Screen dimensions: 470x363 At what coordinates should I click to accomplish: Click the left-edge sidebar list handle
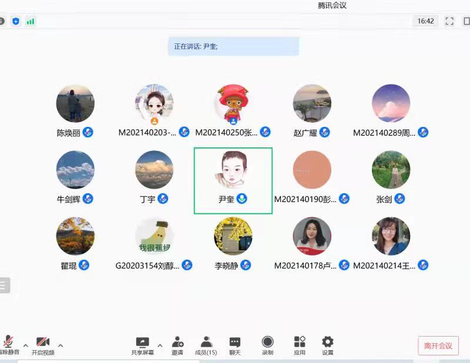click(4, 285)
